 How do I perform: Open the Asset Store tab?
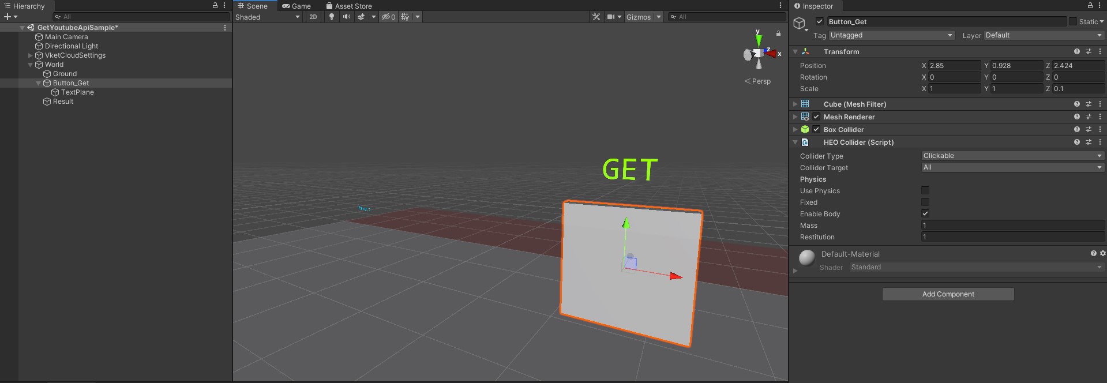[349, 6]
